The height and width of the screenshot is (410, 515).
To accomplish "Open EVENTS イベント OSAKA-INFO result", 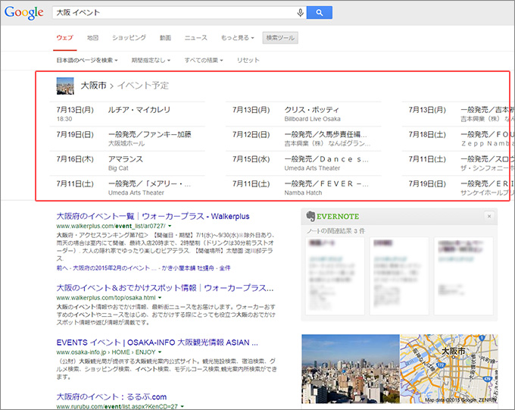I will tap(157, 343).
